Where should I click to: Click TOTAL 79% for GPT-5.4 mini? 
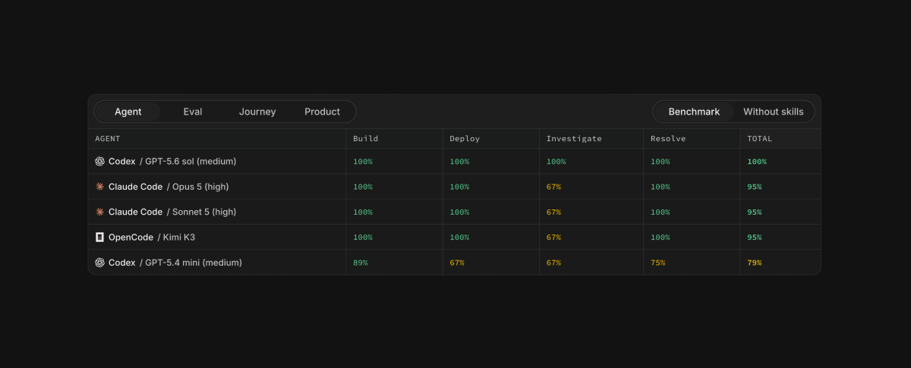[x=755, y=263]
